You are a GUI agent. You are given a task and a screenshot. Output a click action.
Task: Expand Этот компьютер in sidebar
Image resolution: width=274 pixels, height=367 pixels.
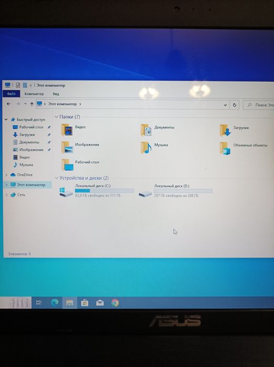6,185
